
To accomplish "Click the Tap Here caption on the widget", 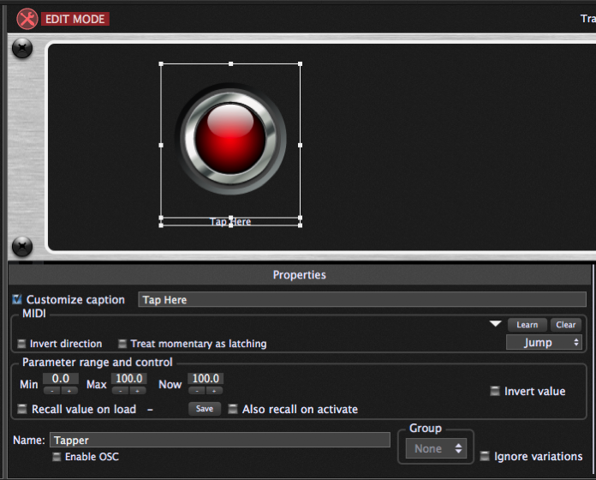I will click(230, 222).
